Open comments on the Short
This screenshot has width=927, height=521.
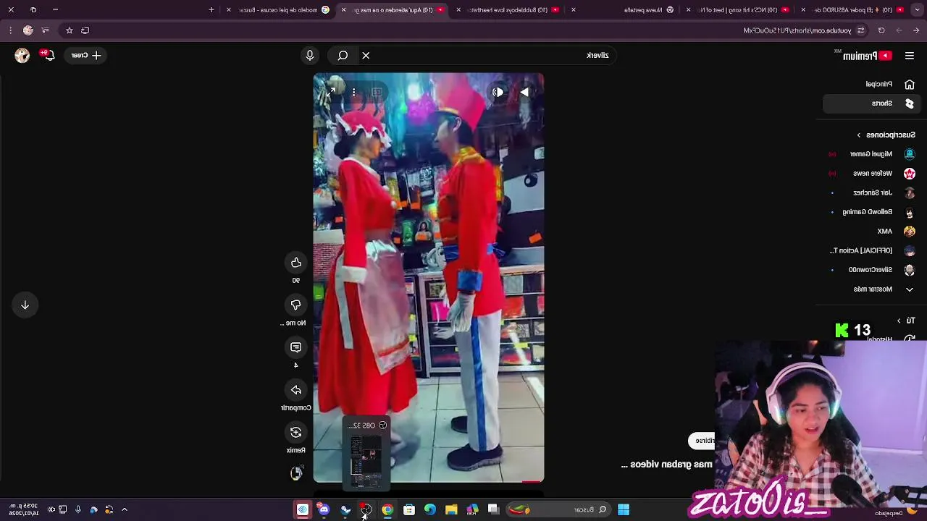[x=296, y=347]
